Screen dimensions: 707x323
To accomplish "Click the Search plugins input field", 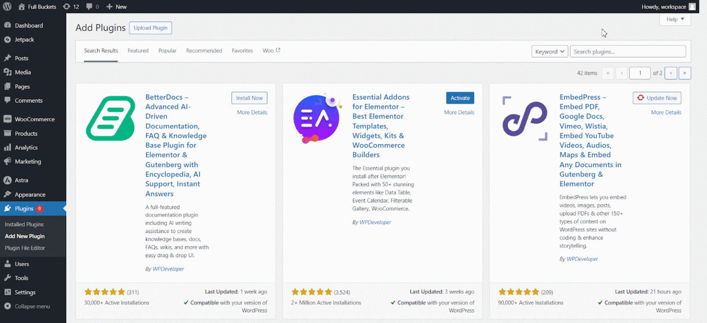I will [x=627, y=51].
